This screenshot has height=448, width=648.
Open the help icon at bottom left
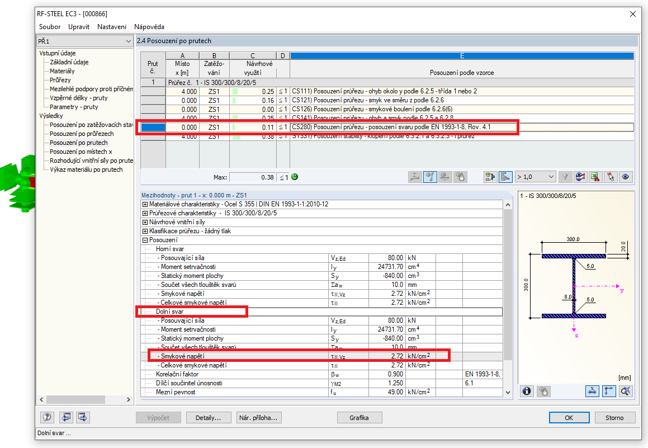pos(47,417)
